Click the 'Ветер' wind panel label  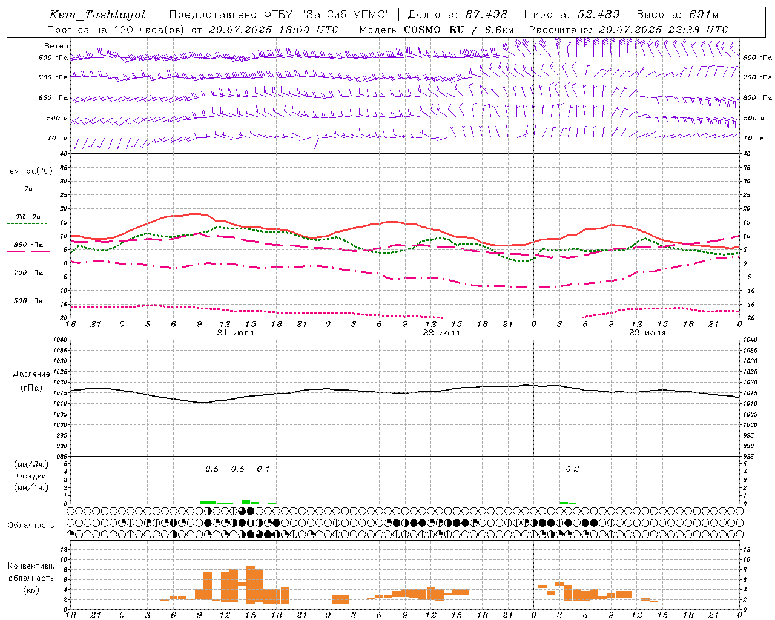[x=56, y=46]
